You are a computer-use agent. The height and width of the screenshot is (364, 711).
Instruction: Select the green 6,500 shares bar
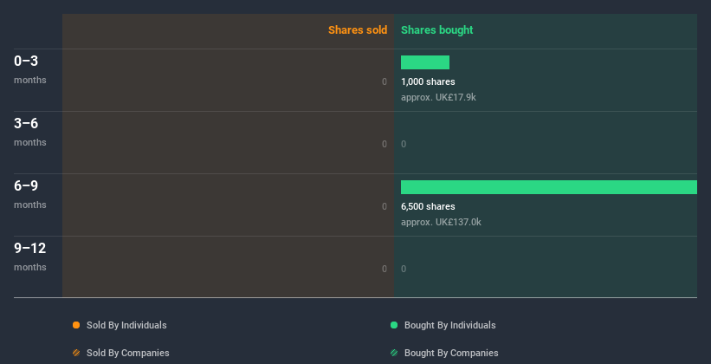[549, 187]
